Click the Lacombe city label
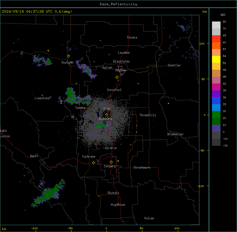237x232 pixels. tap(124, 53)
